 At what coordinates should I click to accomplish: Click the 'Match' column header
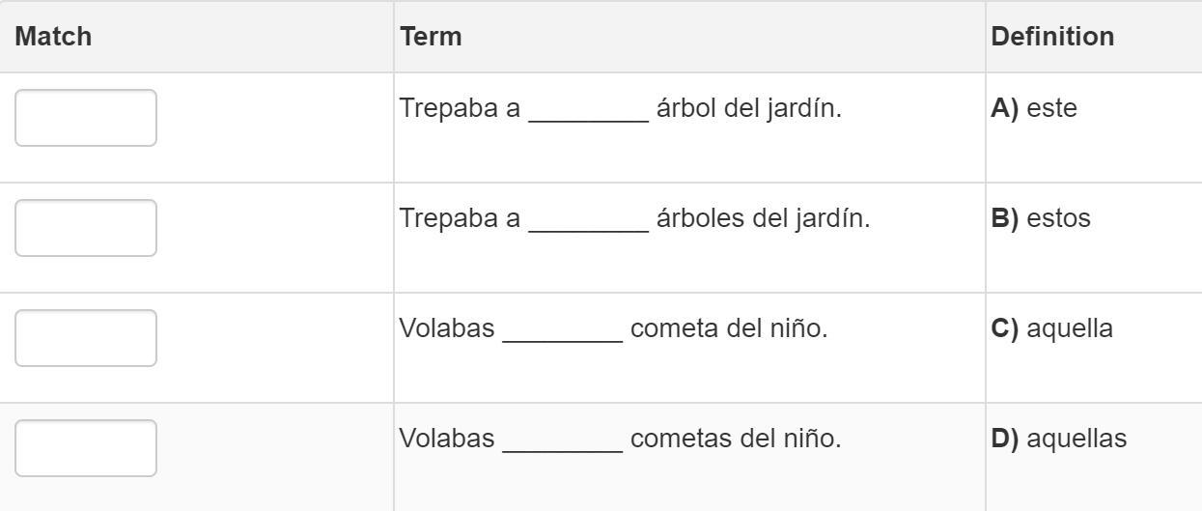[54, 37]
